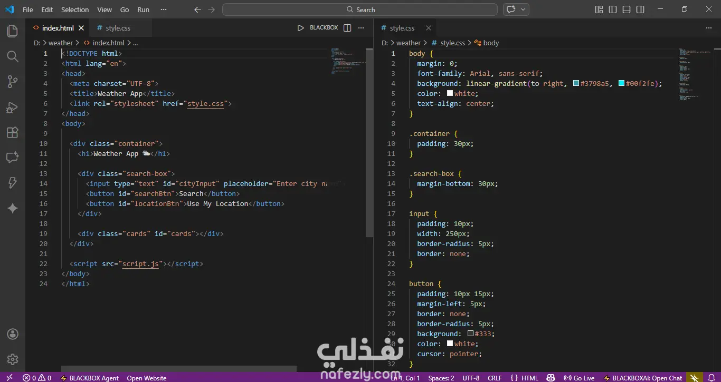This screenshot has width=721, height=382.
Task: Open the Accounts icon in activity bar
Action: tap(12, 335)
